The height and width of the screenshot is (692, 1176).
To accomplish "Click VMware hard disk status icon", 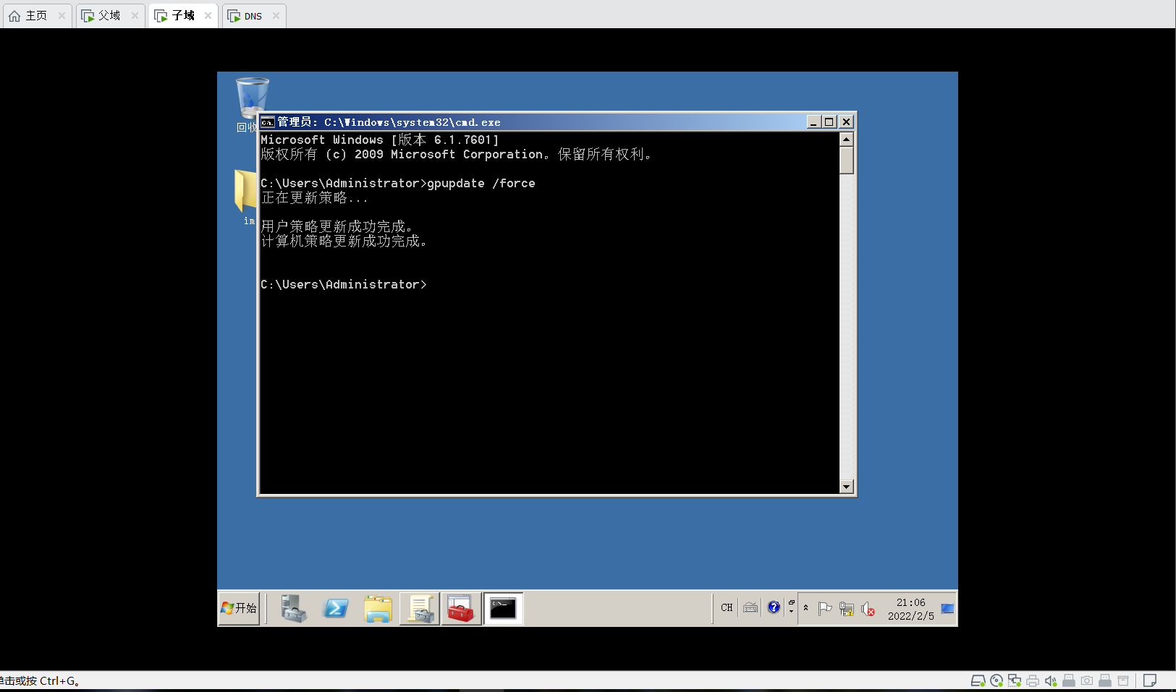I will [x=978, y=680].
